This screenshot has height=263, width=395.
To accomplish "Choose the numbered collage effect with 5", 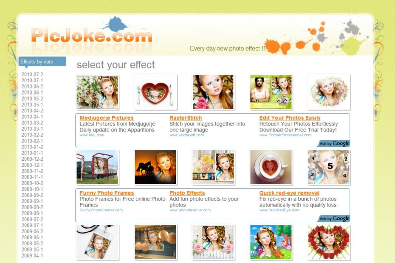I will (x=329, y=168).
